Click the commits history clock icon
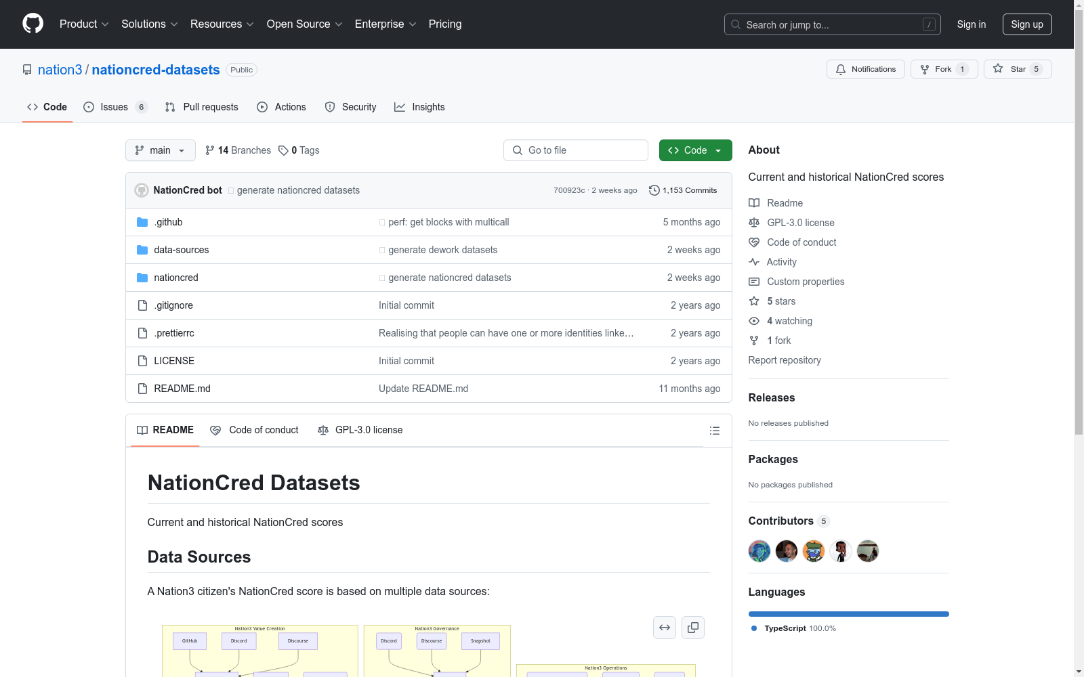1084x677 pixels. (x=654, y=190)
